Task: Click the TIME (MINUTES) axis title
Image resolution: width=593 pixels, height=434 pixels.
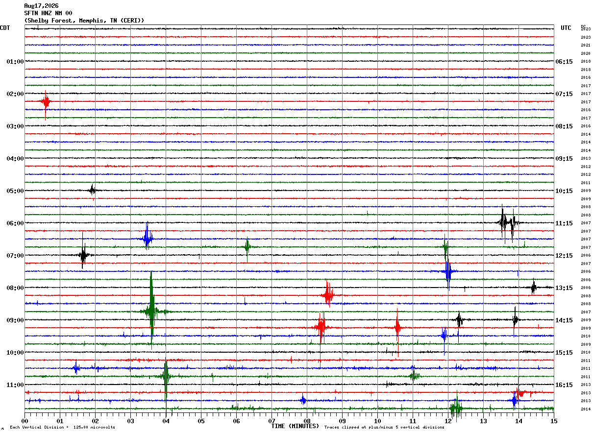Action: click(x=295, y=426)
